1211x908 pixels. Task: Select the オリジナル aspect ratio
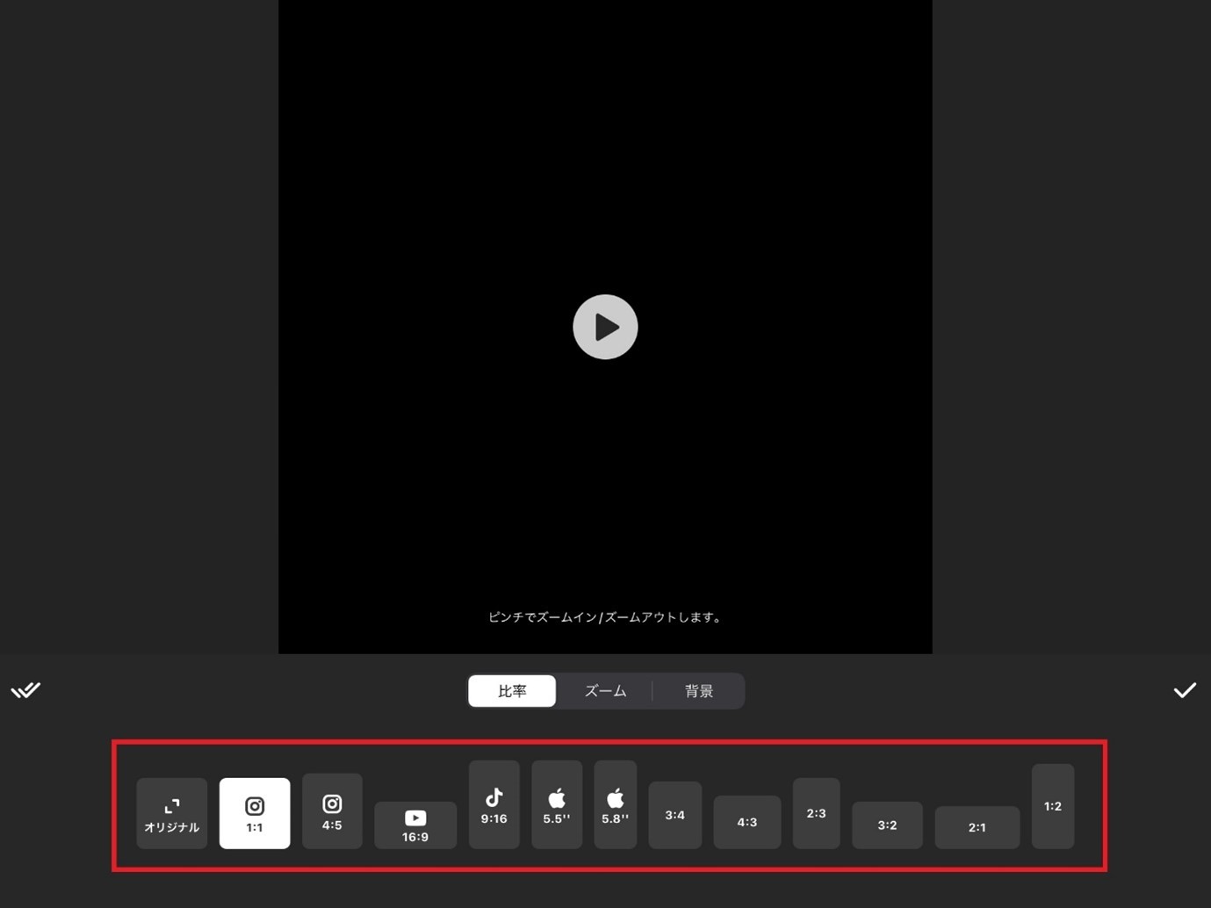[x=172, y=813]
